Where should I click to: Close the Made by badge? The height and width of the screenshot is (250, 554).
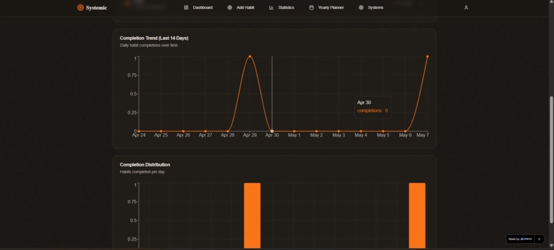[x=539, y=239]
